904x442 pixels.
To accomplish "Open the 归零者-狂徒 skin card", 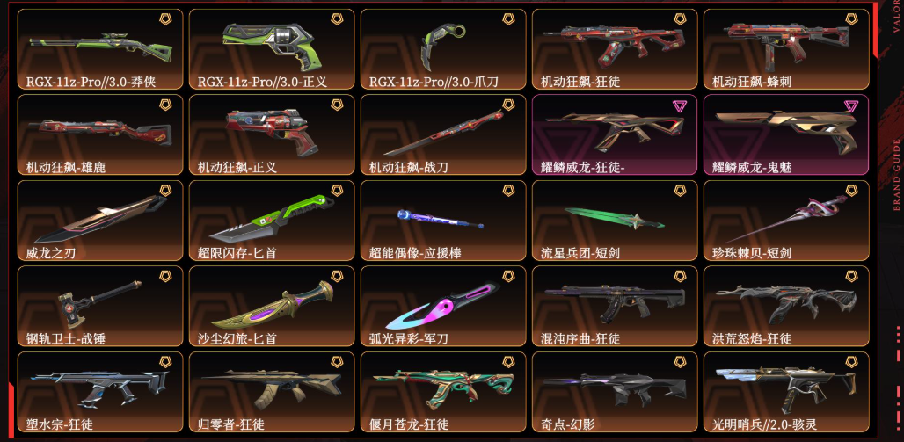I will [271, 392].
